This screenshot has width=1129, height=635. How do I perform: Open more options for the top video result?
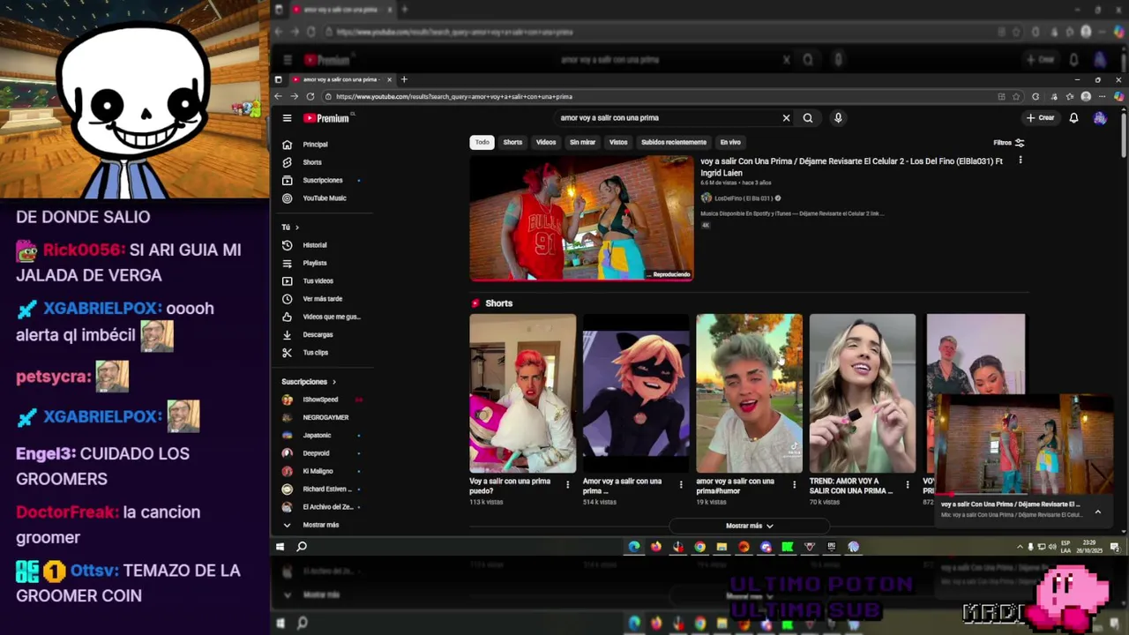[1021, 161]
